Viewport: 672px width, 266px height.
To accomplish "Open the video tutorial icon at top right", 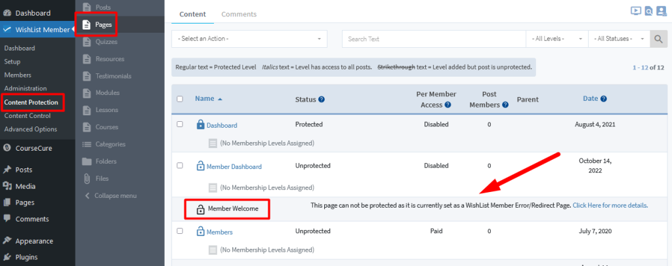I will (635, 11).
